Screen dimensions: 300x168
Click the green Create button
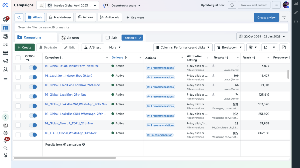pos(25,47)
